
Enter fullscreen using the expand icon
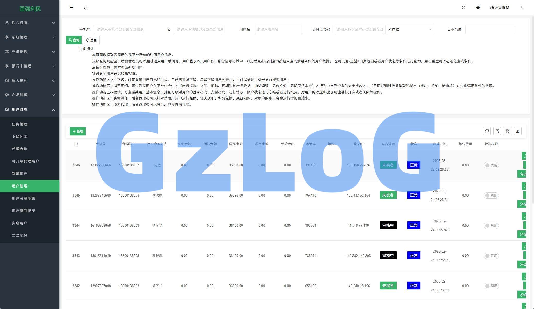[x=464, y=8]
